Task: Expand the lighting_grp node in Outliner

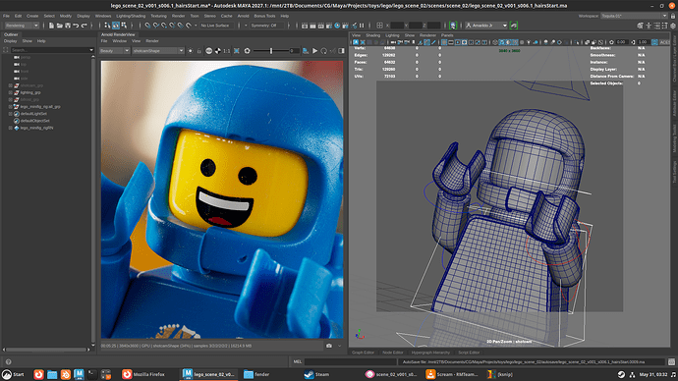Action: click(x=11, y=92)
